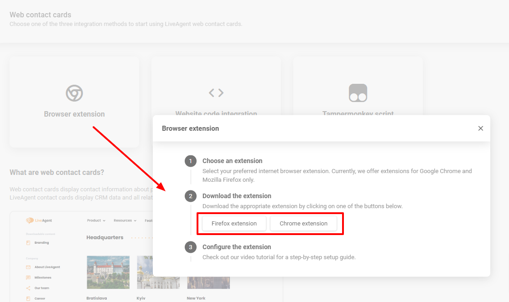Screen dimensions: 509x302
Task: Download the Chrome extension
Action: [303, 224]
